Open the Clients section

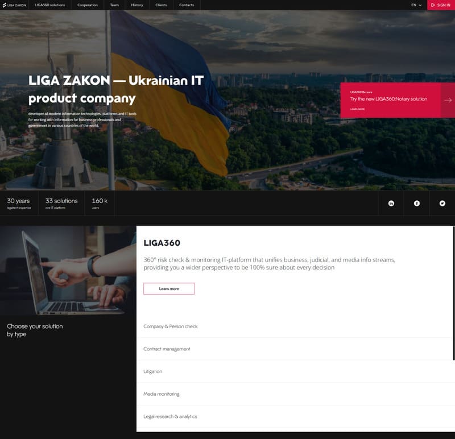click(x=161, y=5)
